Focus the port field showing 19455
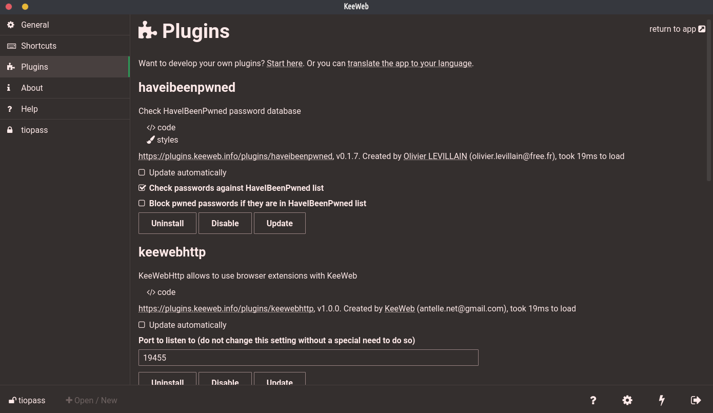 pos(308,358)
